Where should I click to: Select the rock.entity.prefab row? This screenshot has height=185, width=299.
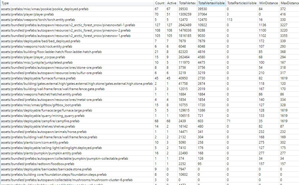click(x=150, y=46)
